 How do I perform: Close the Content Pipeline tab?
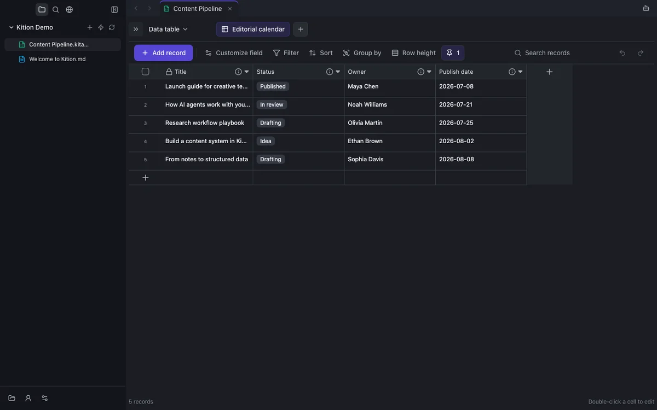tap(230, 9)
